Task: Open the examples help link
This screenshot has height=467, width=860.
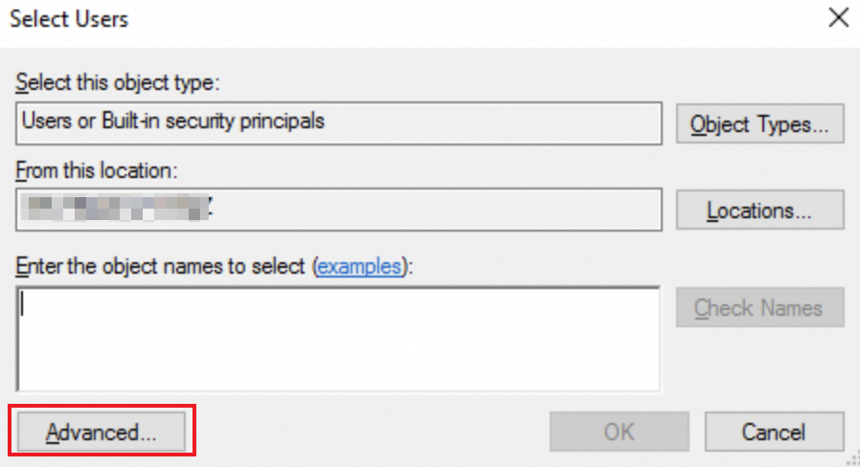Action: coord(359,267)
